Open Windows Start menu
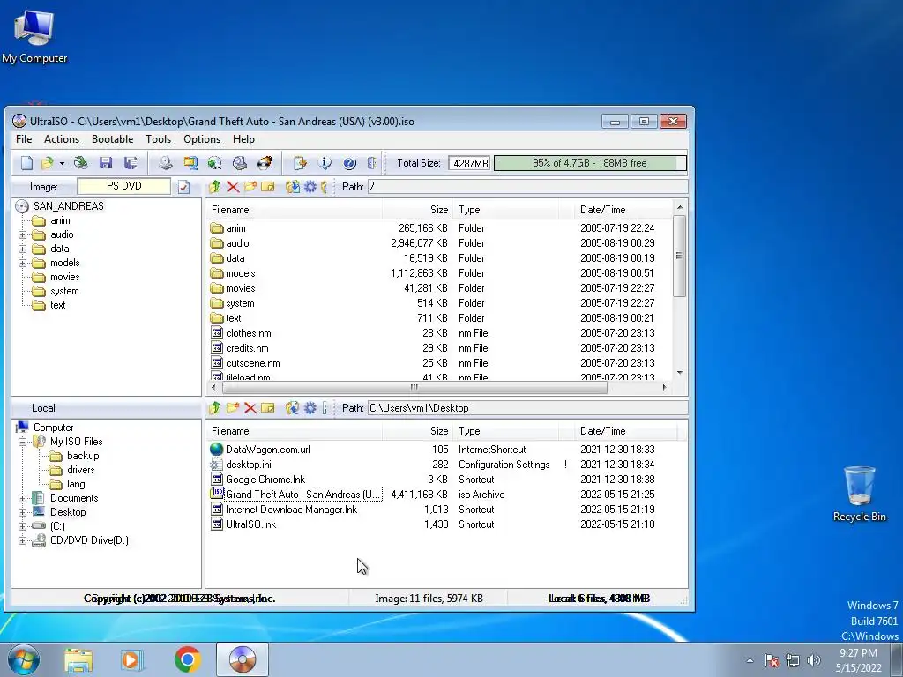 coord(24,659)
